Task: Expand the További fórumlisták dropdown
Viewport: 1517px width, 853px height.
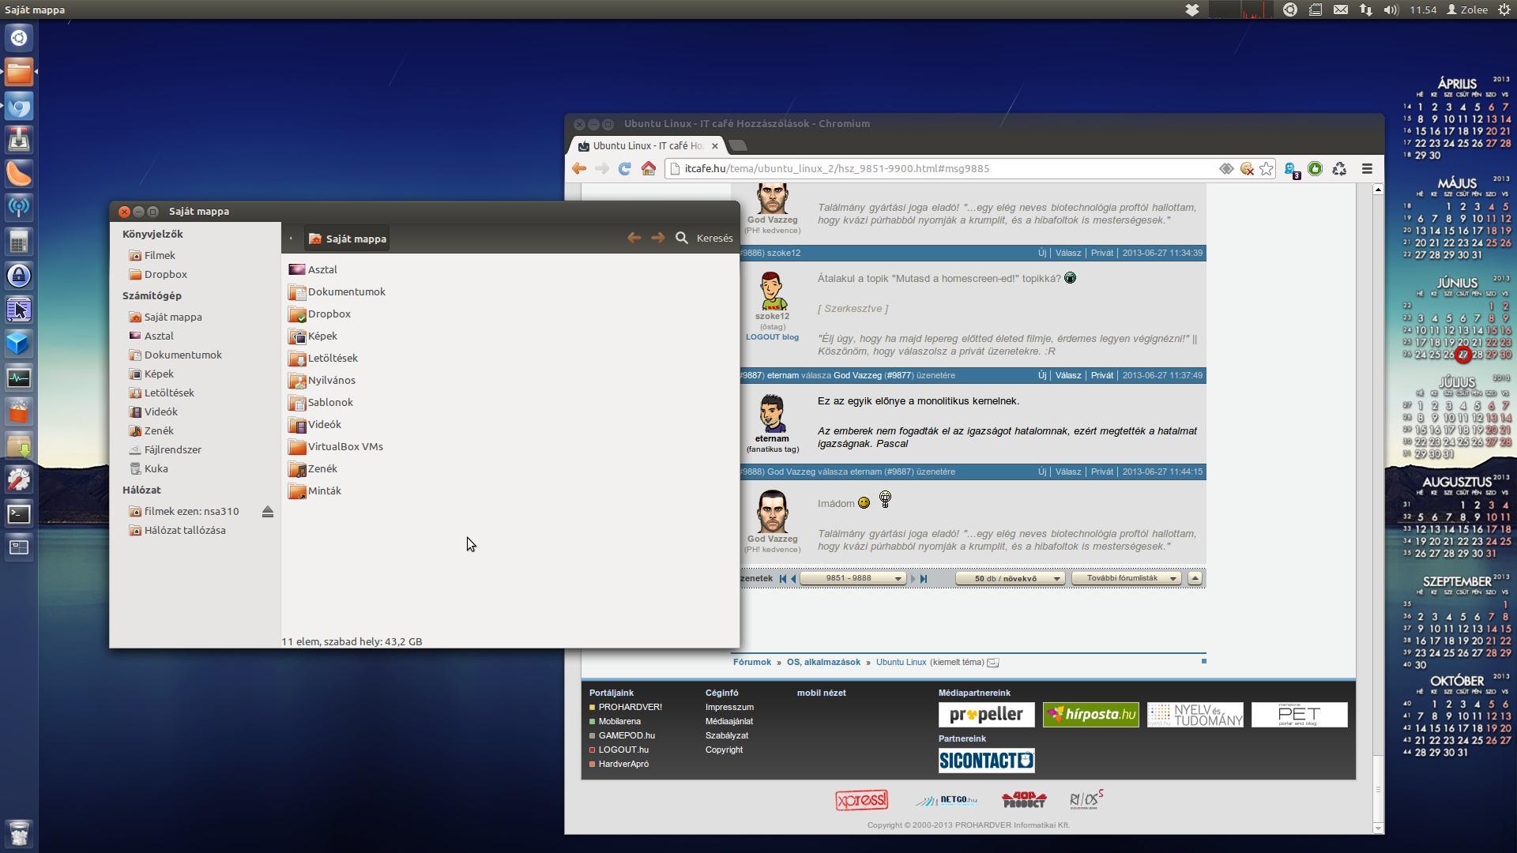Action: [1127, 579]
